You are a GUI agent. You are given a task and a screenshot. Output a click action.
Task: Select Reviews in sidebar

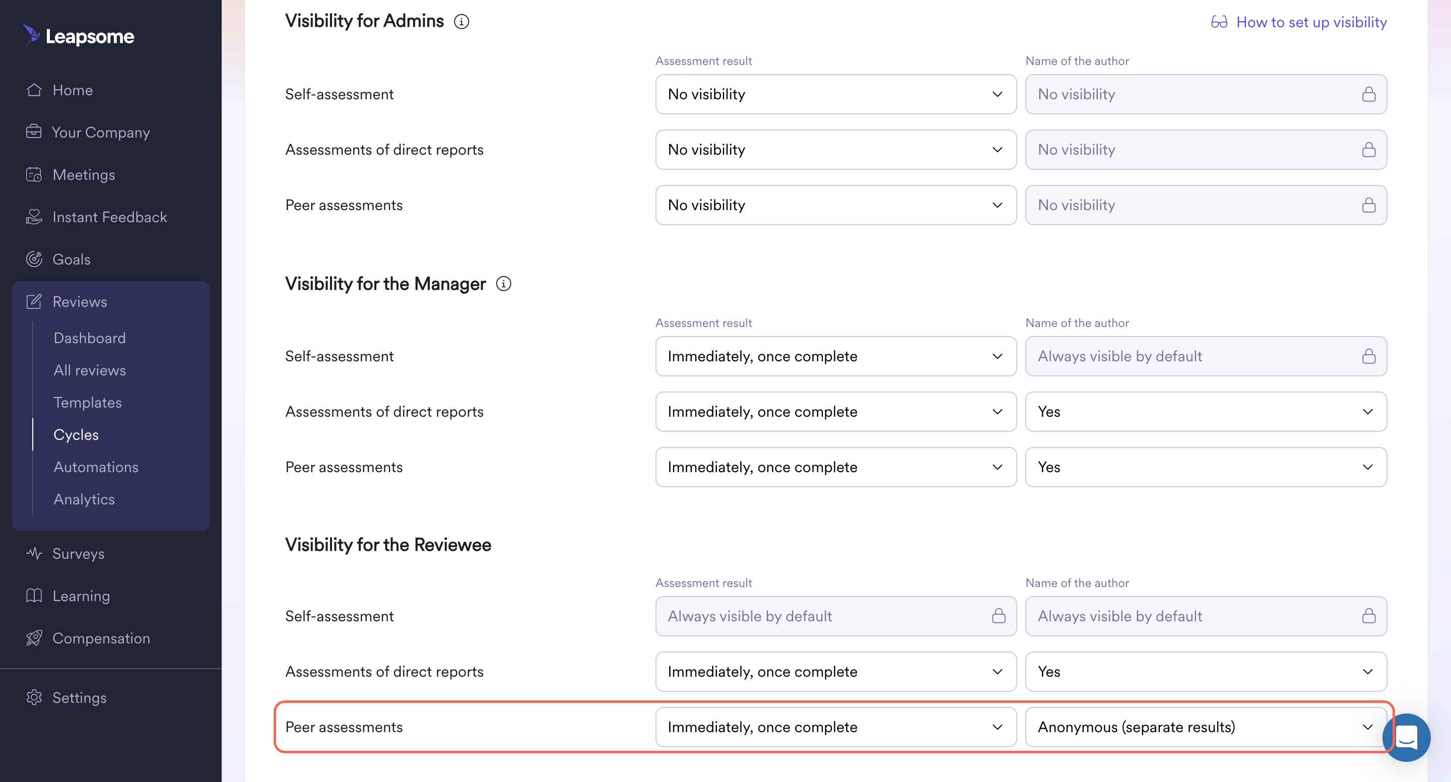tap(80, 301)
